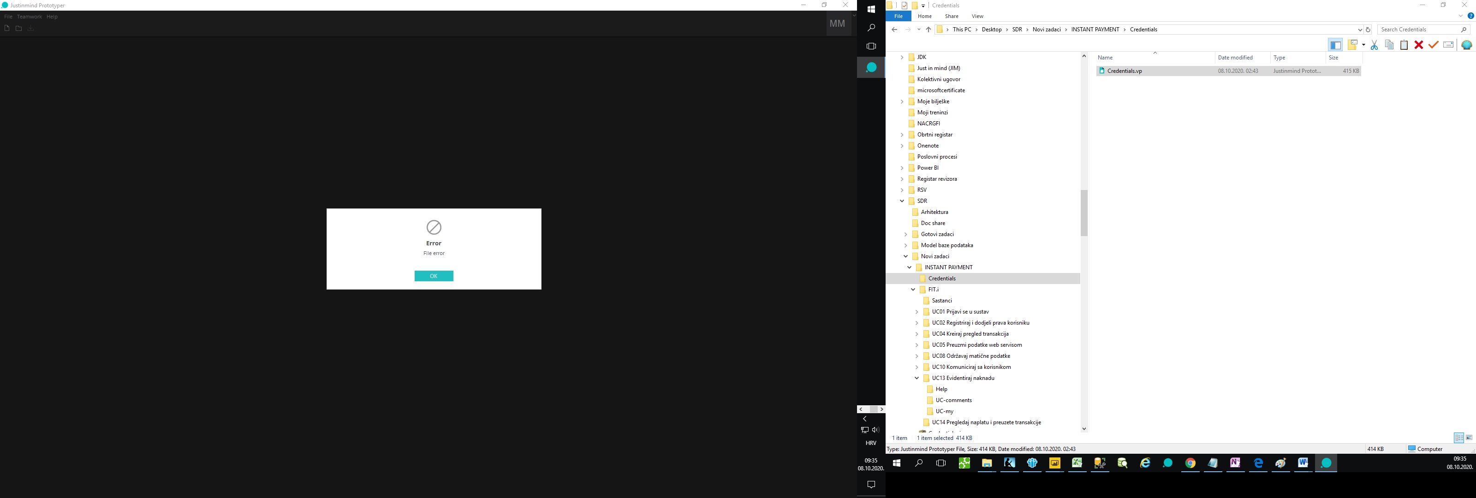Open Google Chrome from the taskbar
Image resolution: width=1476 pixels, height=498 pixels.
coord(1190,463)
